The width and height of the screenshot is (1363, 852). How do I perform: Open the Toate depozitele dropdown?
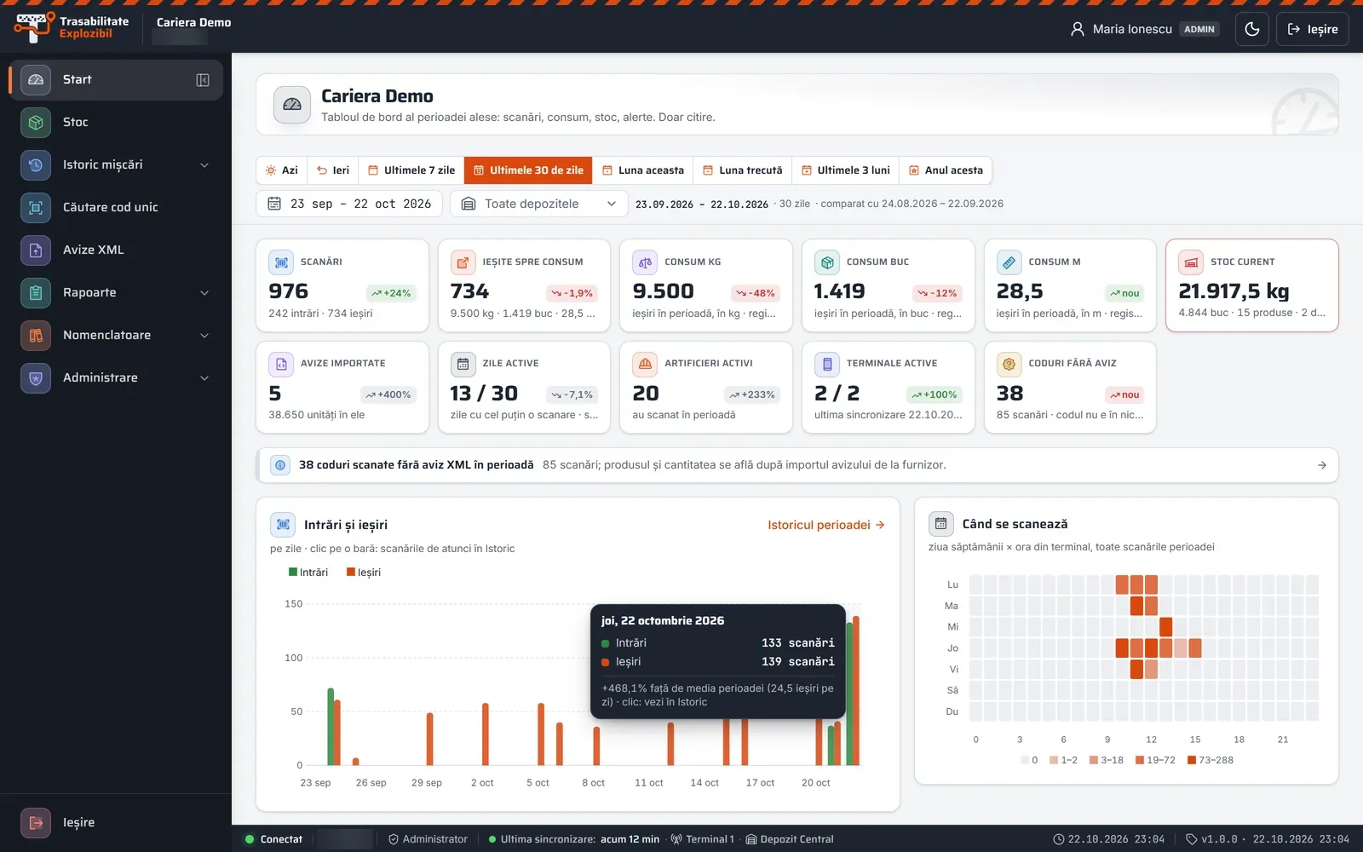click(x=538, y=204)
